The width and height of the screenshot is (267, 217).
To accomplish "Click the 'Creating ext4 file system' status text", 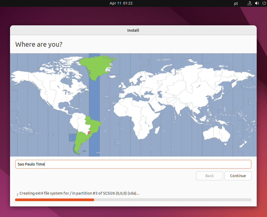I will [x=79, y=193].
